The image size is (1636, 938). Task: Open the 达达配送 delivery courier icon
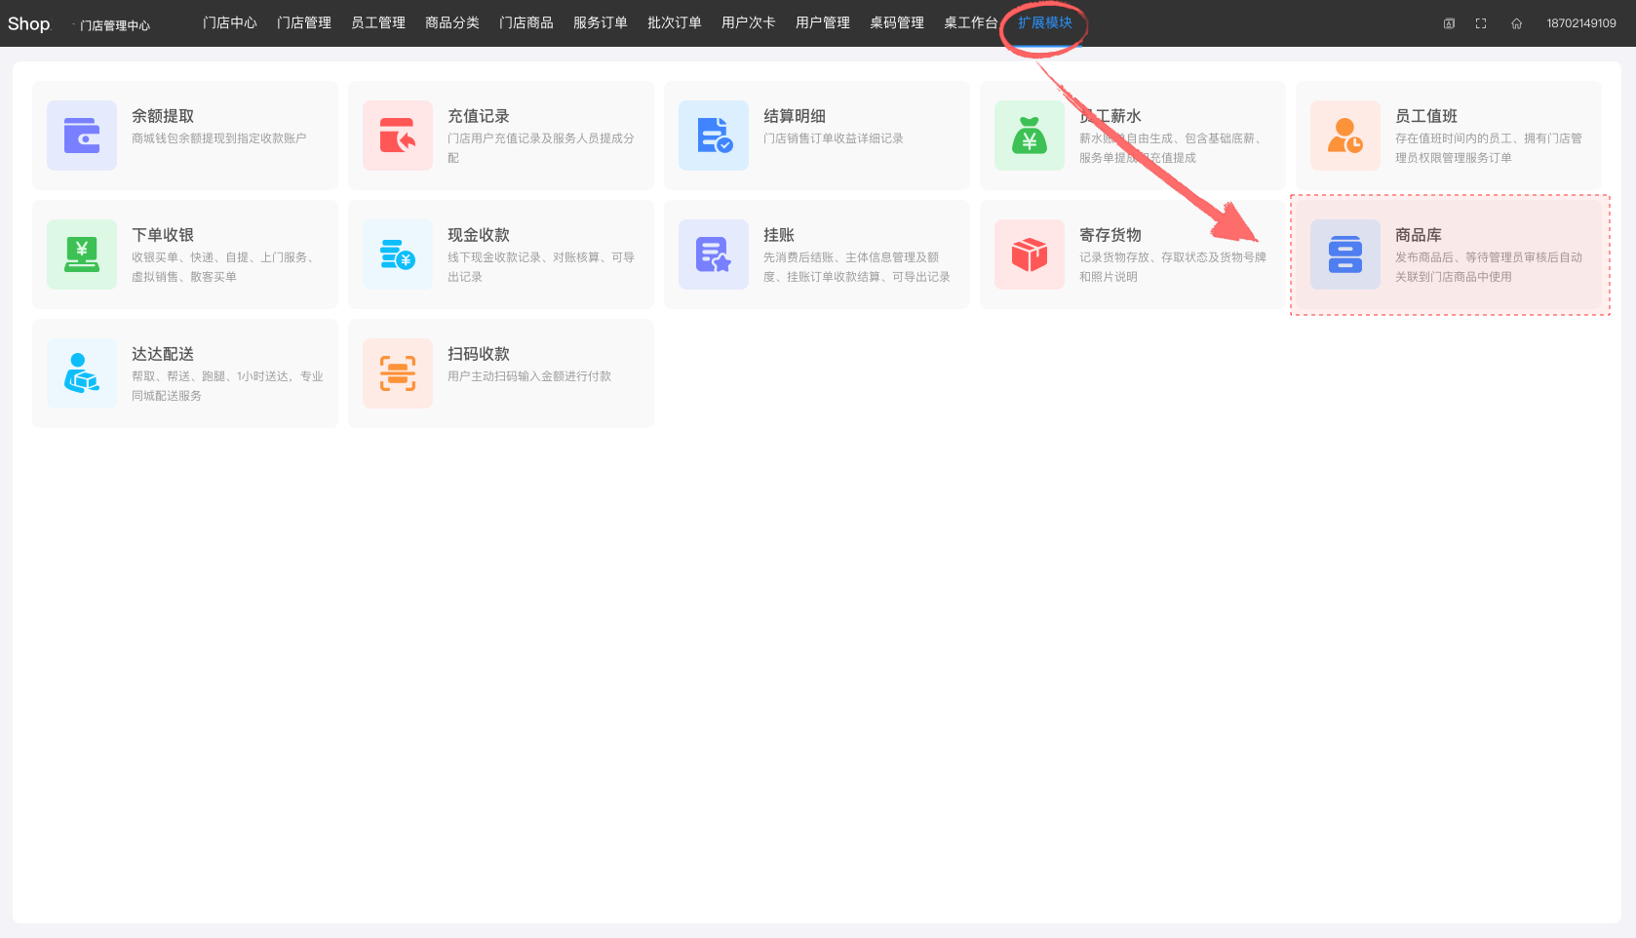click(82, 373)
